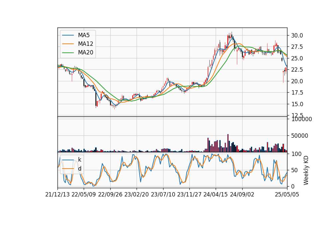Click the 22.5 price axis label
Viewport: 319px width, 229px height.
[297, 70]
